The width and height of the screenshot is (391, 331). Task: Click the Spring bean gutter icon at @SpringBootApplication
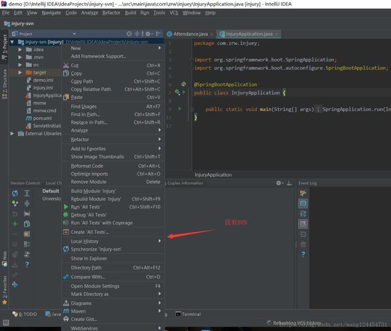point(183,84)
